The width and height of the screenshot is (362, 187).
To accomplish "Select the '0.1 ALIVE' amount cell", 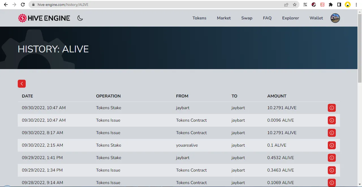I will [x=277, y=145].
